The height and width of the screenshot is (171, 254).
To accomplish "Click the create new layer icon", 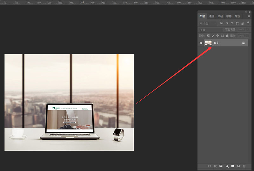I will coord(238,166).
